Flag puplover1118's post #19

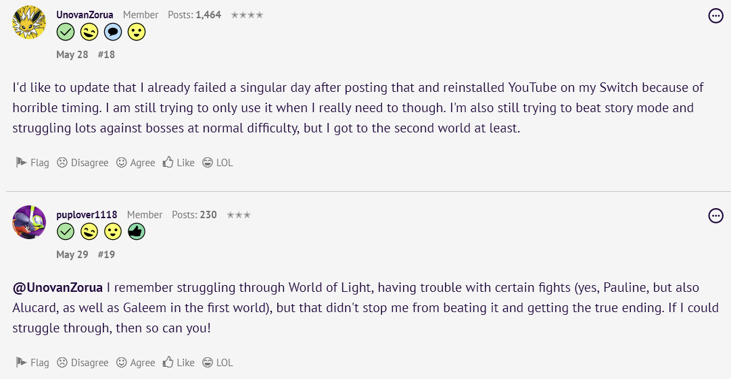tap(32, 363)
